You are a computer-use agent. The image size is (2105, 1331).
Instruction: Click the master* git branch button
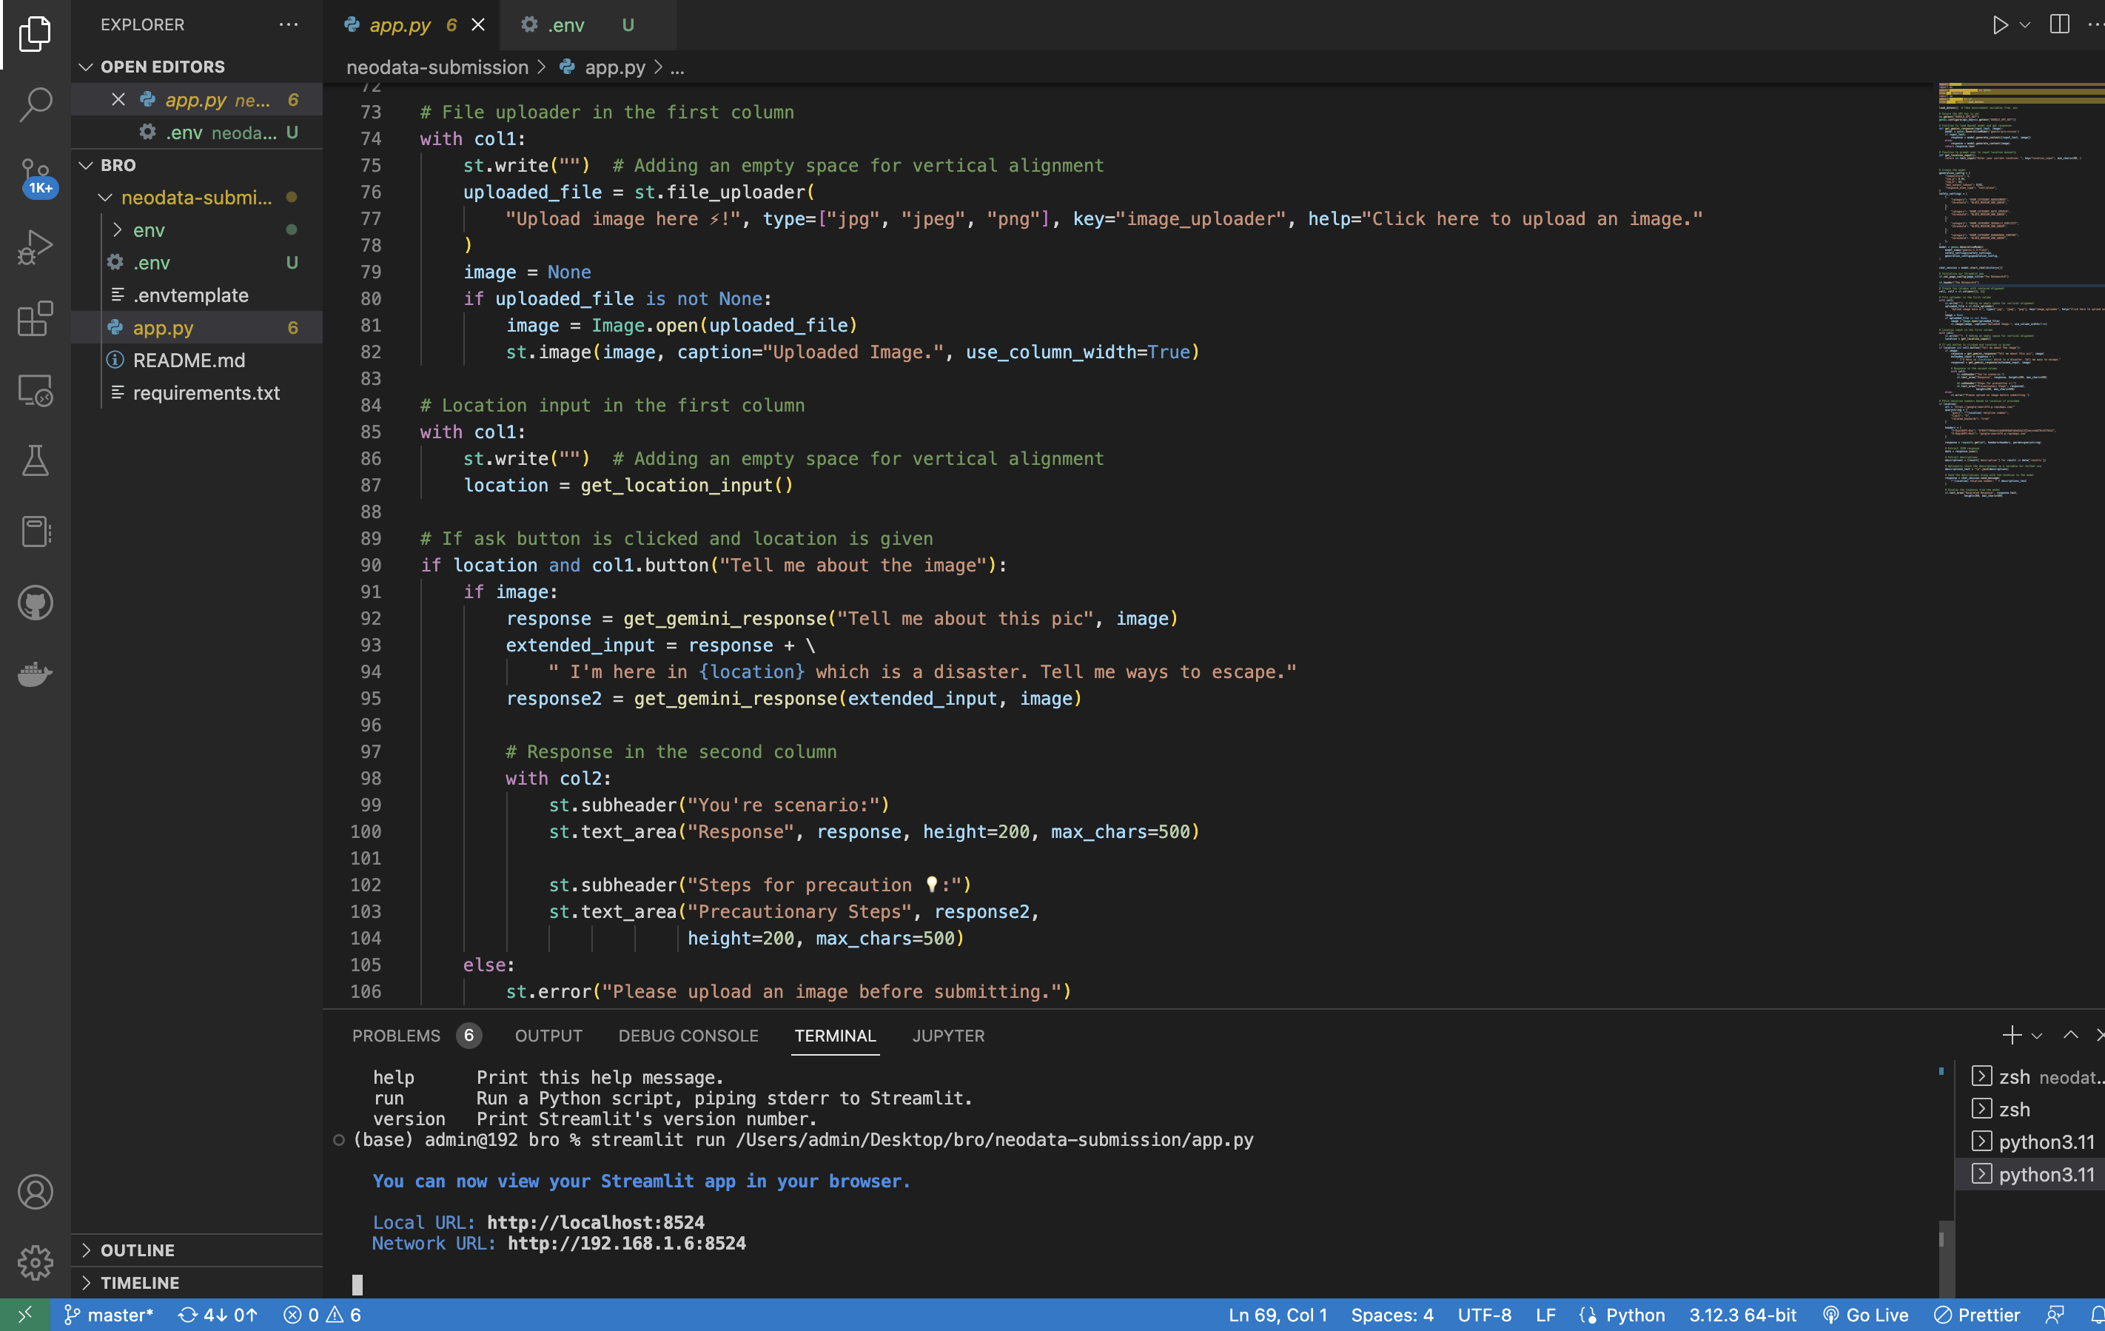[110, 1315]
